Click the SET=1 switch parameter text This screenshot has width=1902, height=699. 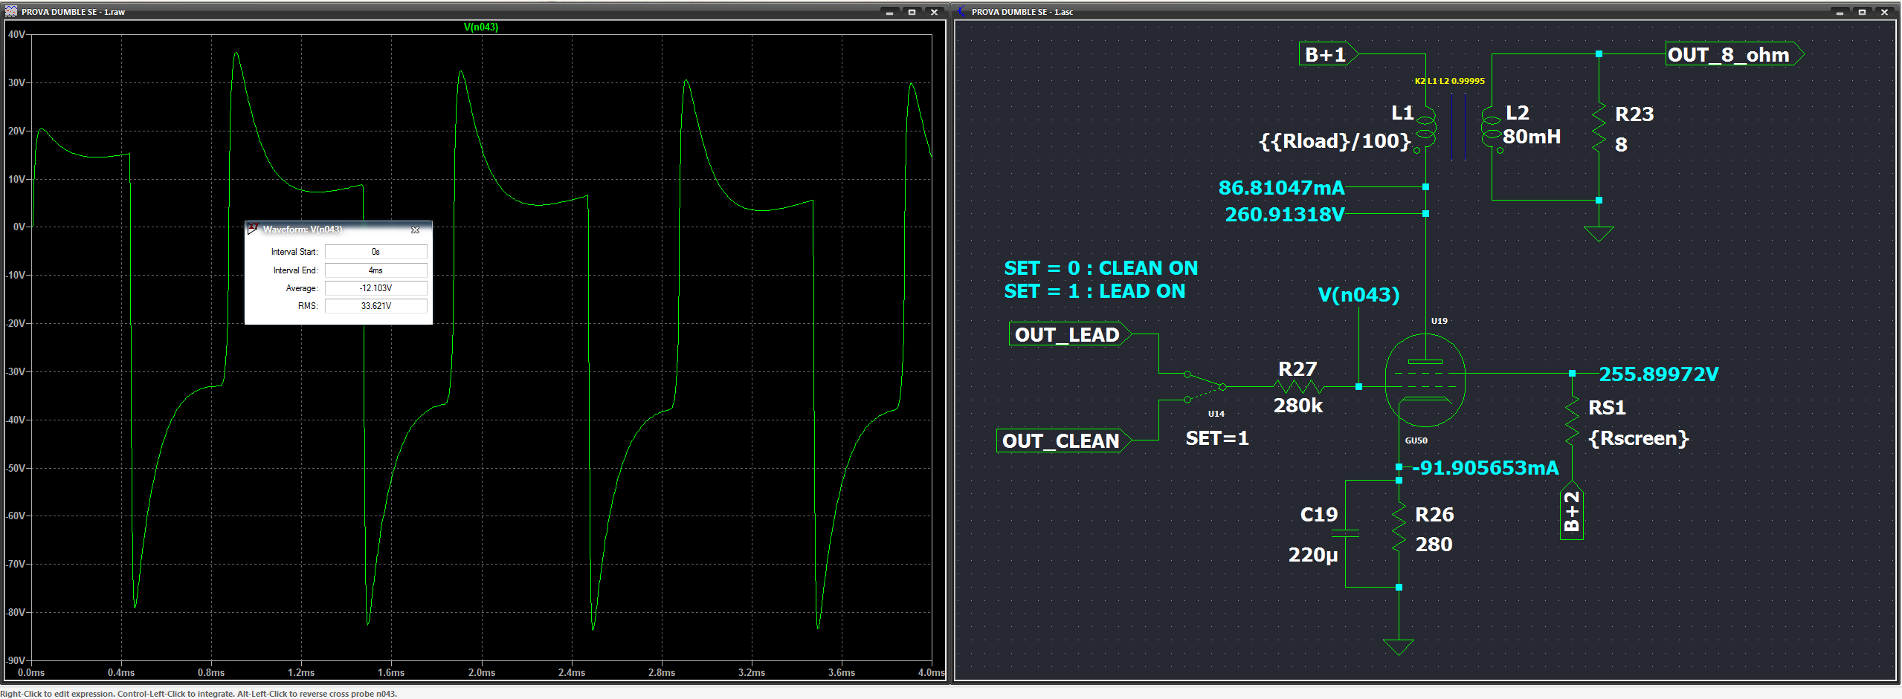click(x=1216, y=438)
